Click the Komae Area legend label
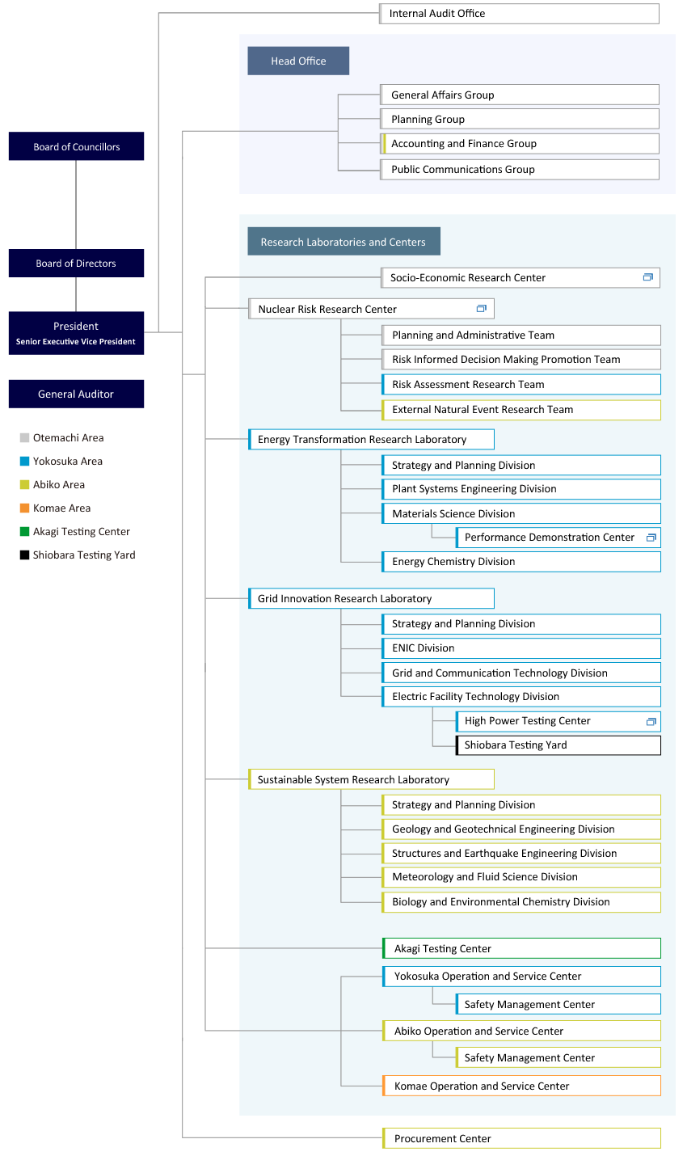This screenshot has height=1156, width=687. click(x=62, y=508)
